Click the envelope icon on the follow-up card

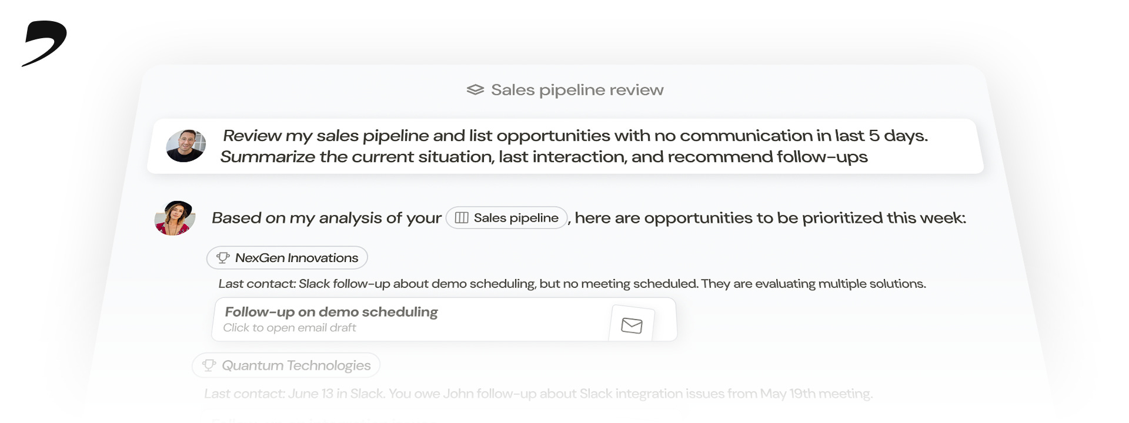[632, 325]
